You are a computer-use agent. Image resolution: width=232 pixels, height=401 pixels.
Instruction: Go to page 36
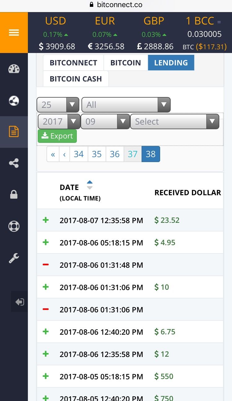115,154
